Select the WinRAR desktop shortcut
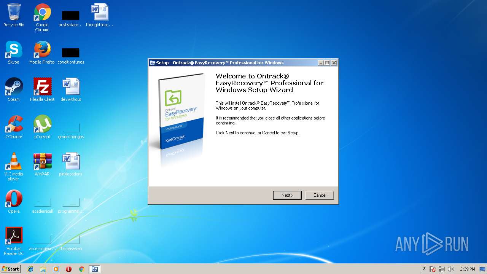487x274 pixels. pyautogui.click(x=42, y=164)
